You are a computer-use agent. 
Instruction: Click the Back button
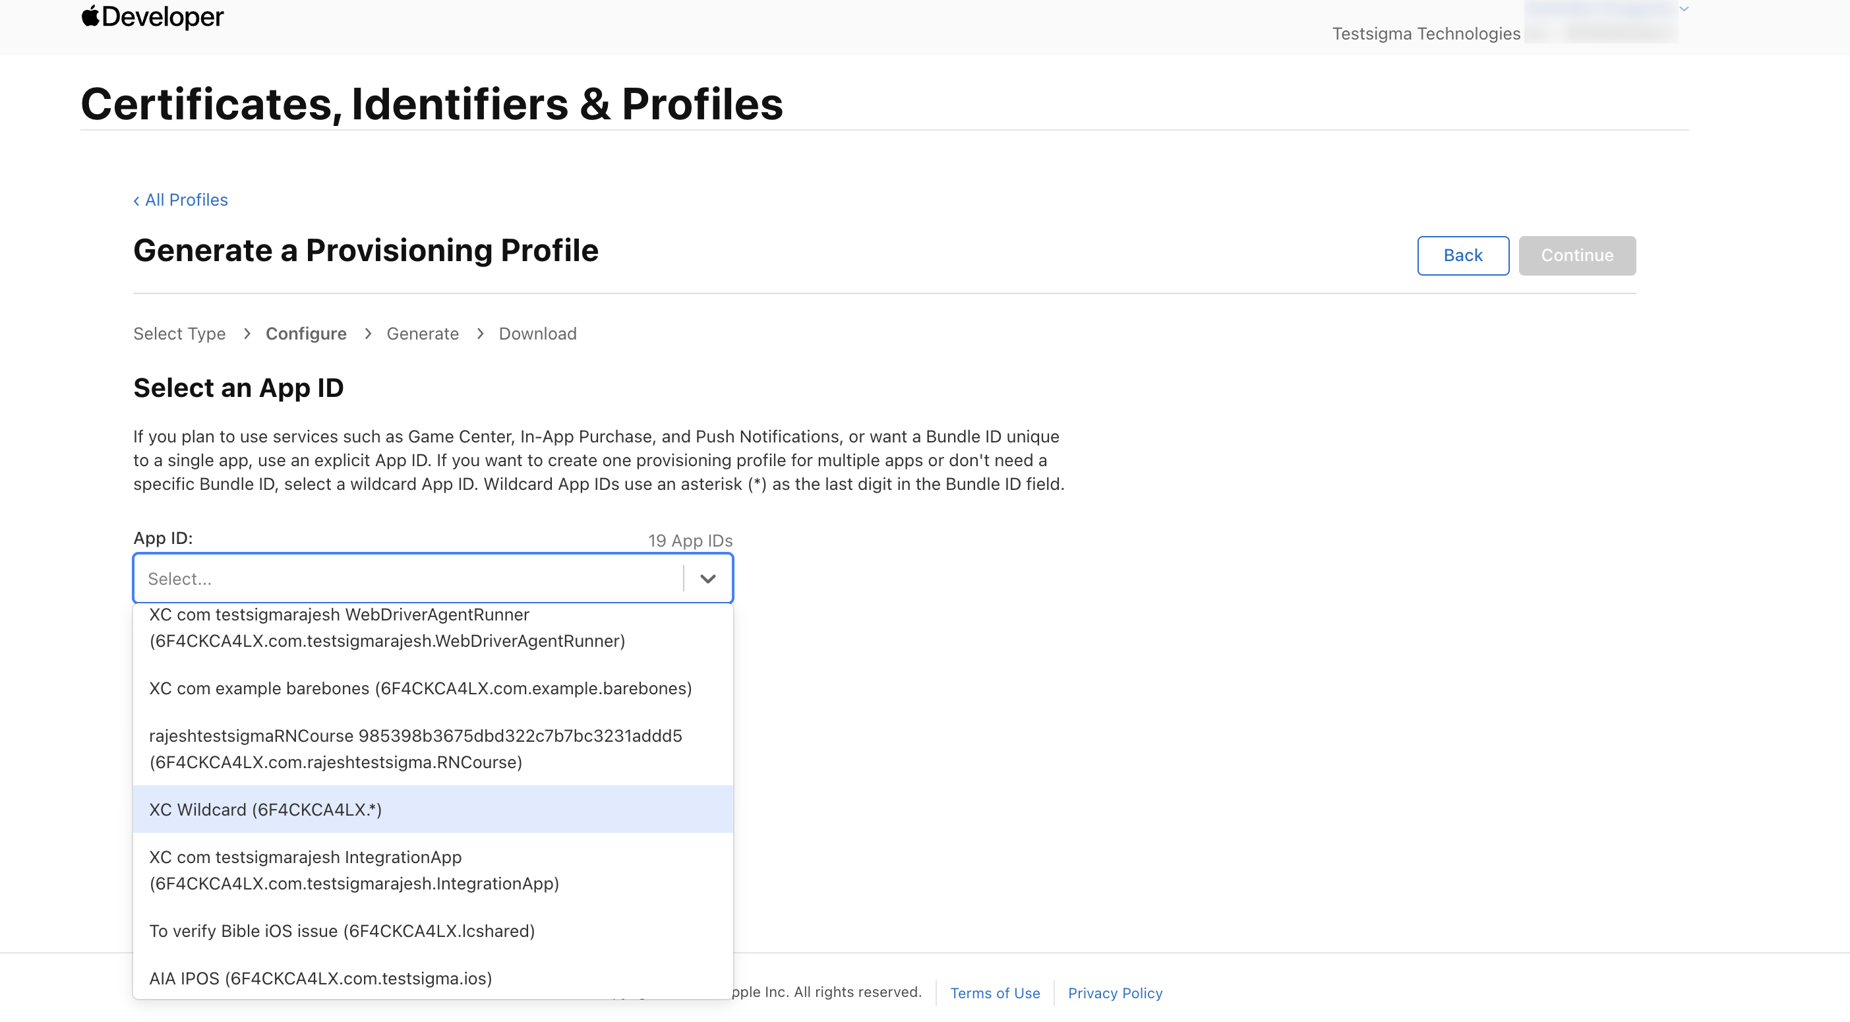pos(1463,255)
